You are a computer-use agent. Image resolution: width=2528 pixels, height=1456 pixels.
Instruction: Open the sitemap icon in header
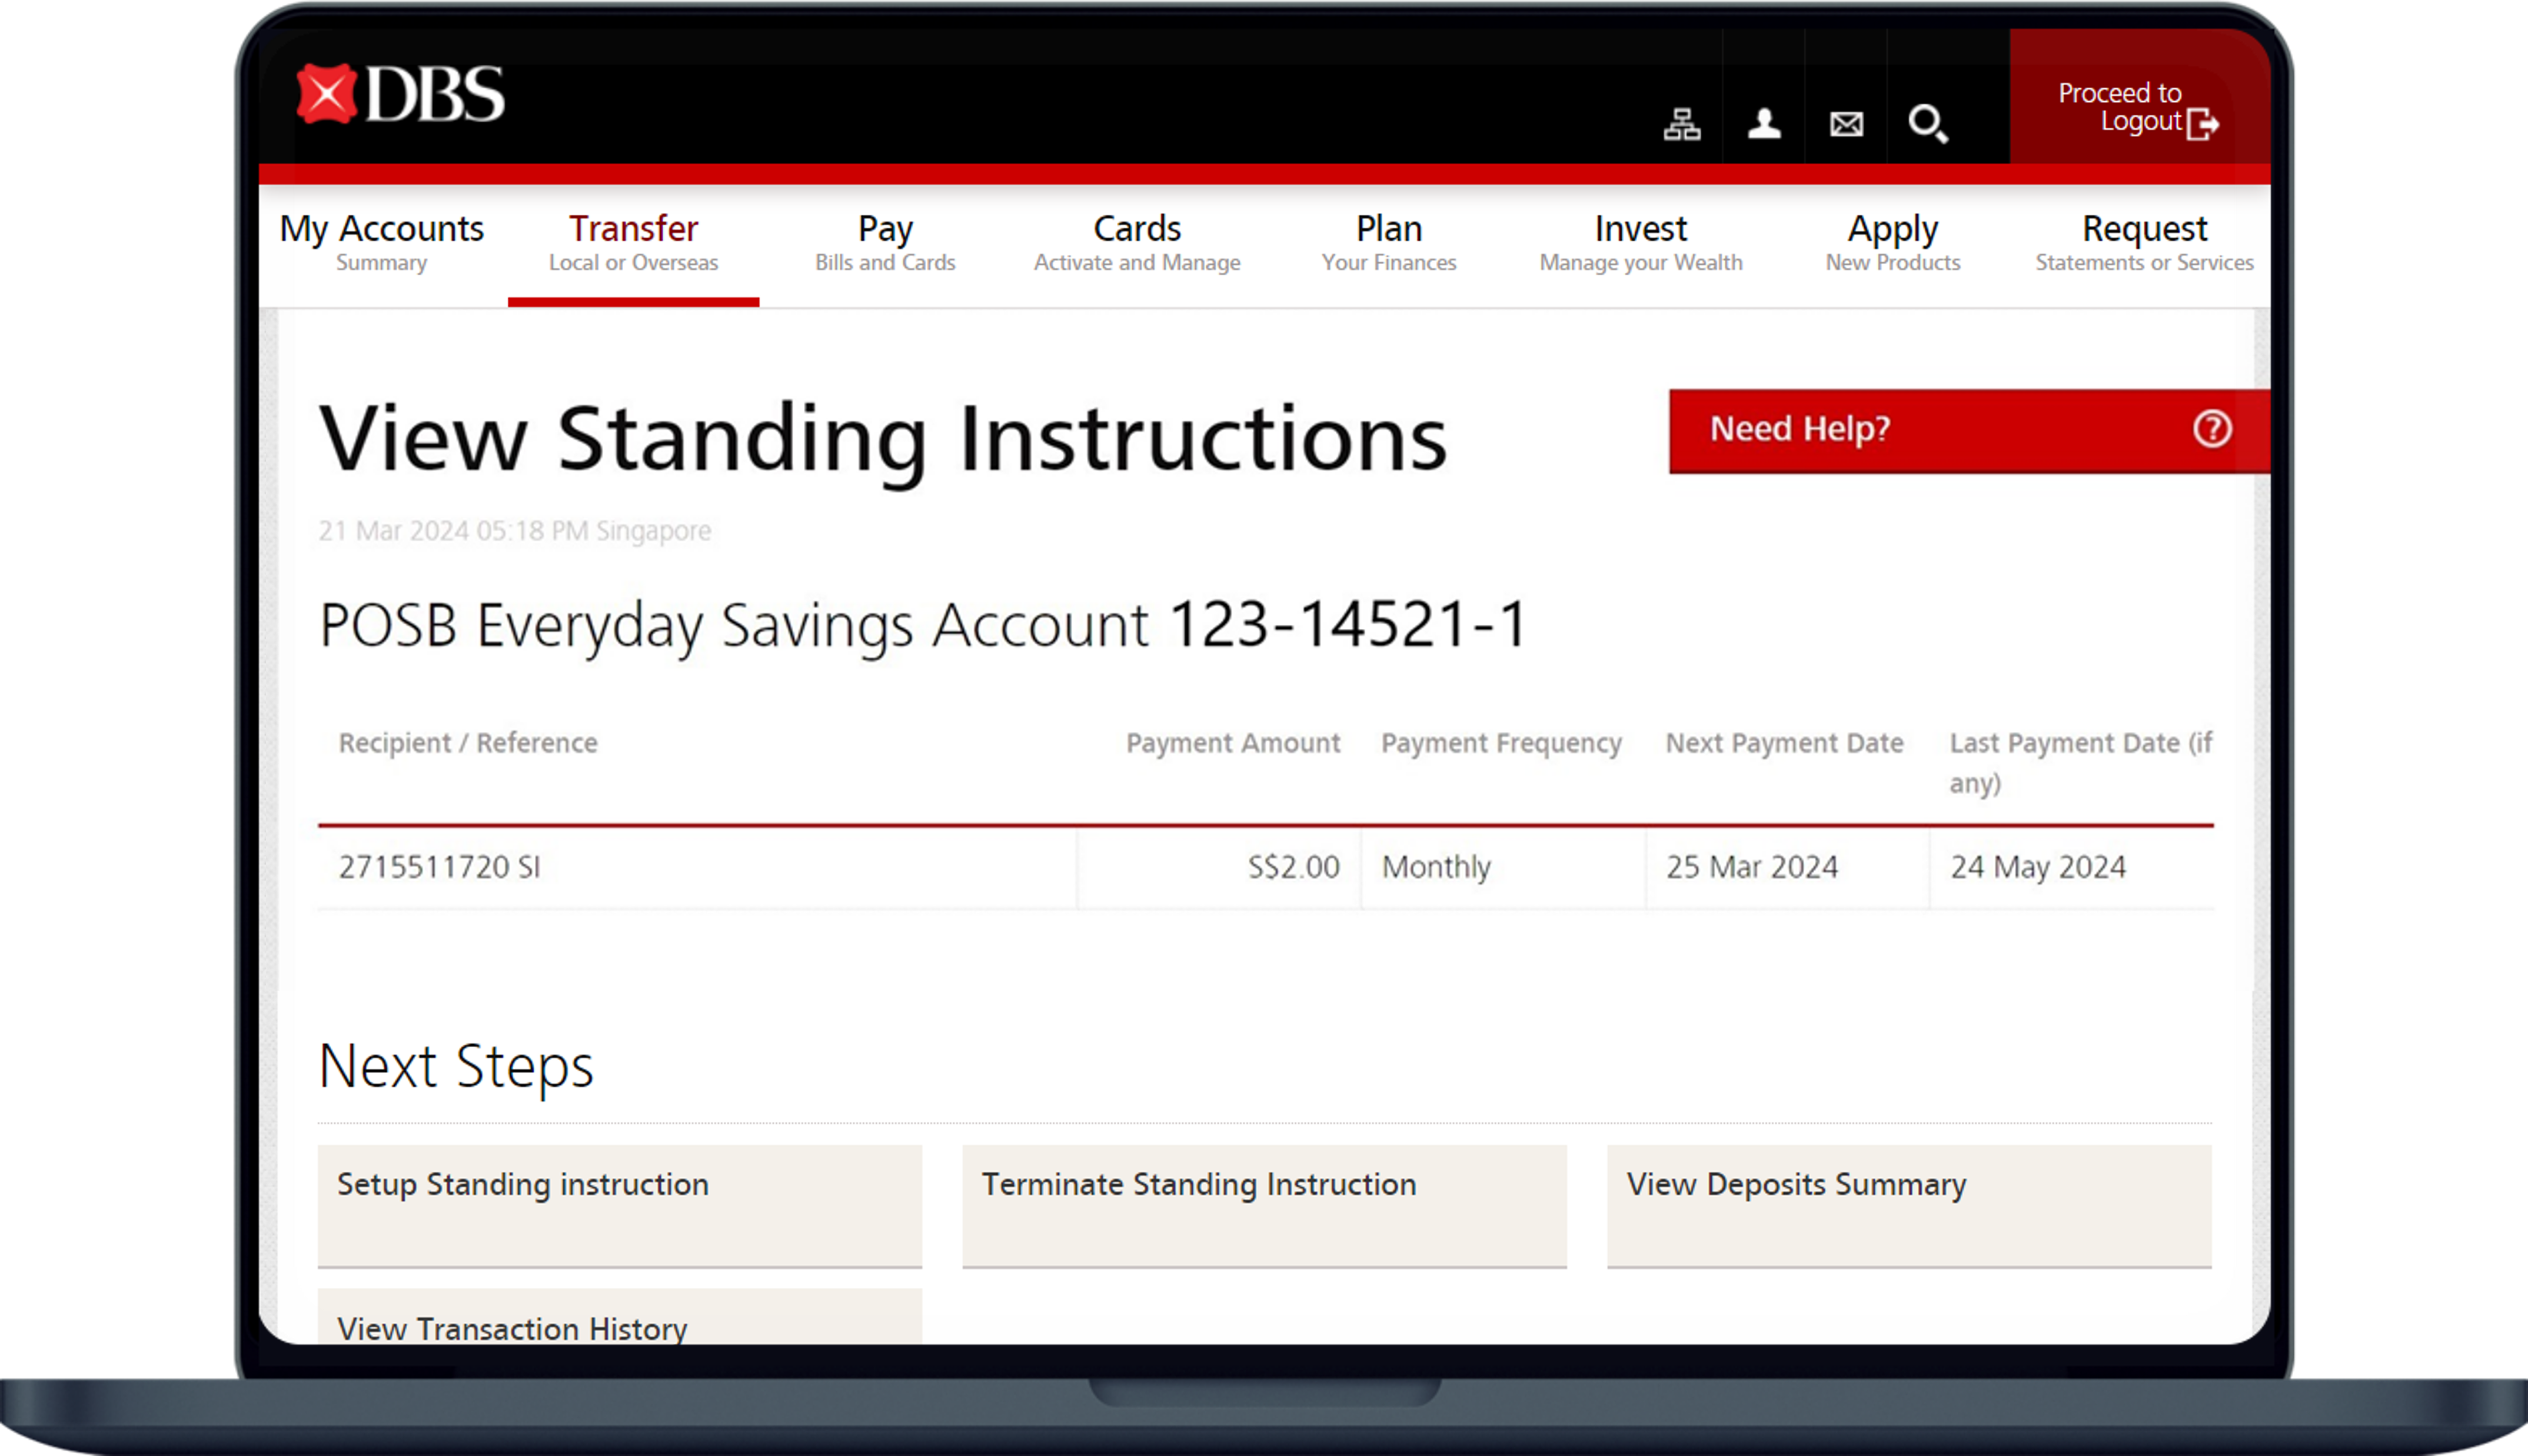click(1682, 125)
